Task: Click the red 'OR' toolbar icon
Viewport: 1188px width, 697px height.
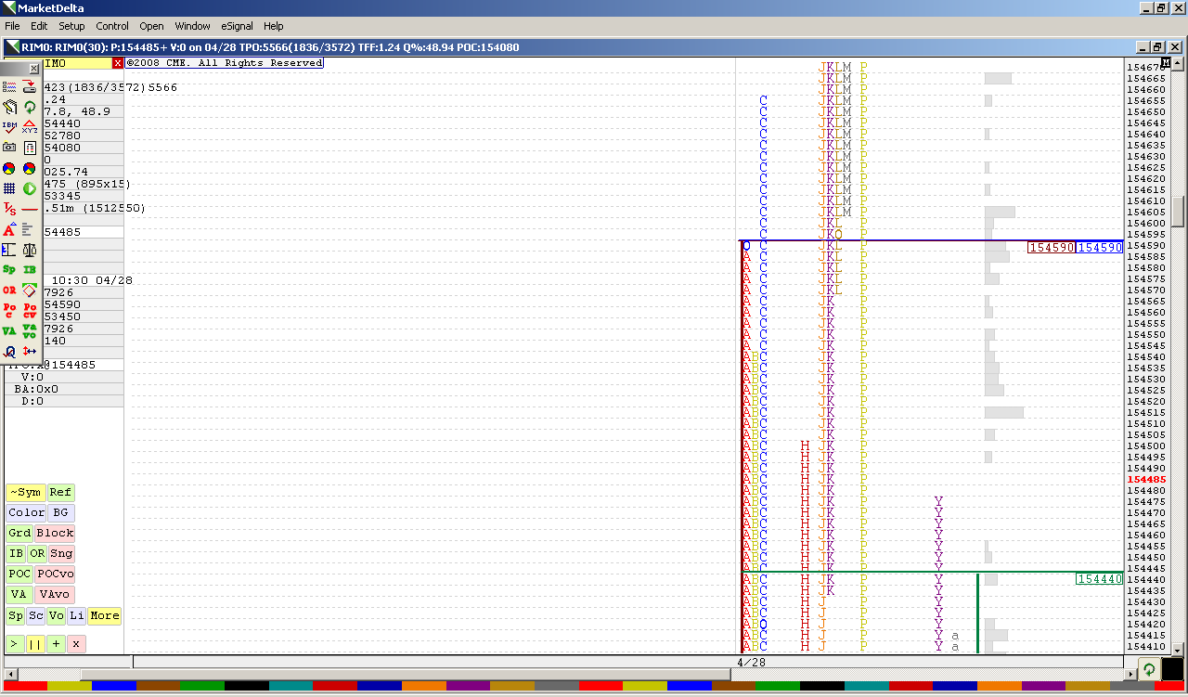Action: click(9, 290)
